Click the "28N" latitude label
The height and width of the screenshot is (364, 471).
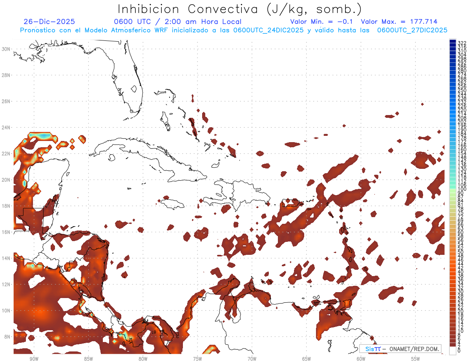pos(7,75)
